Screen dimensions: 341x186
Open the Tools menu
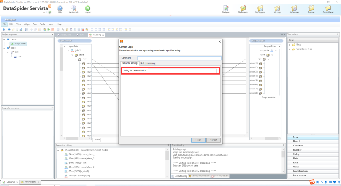(x=42, y=24)
